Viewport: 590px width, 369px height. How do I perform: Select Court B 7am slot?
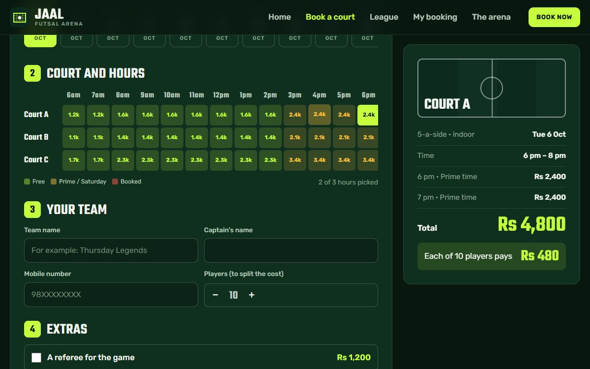[98, 137]
